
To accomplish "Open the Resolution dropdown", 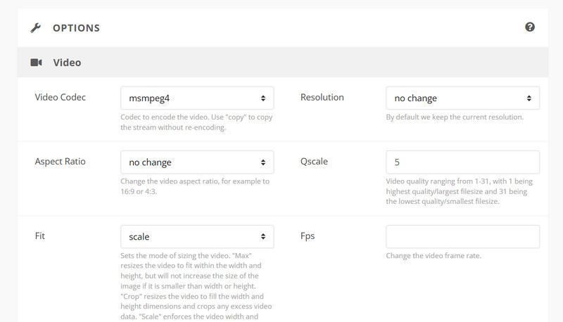I will [x=462, y=98].
